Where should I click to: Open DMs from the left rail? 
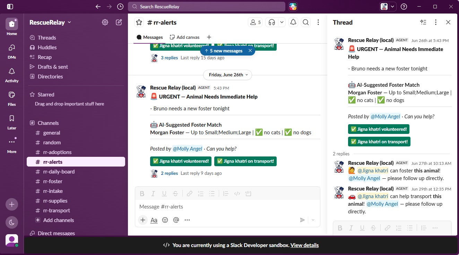pyautogui.click(x=12, y=51)
